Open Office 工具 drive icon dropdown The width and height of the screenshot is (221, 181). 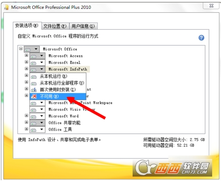[x=38, y=129]
